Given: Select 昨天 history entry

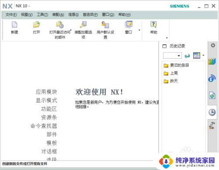Looking at the screenshot, I should pos(174,81).
